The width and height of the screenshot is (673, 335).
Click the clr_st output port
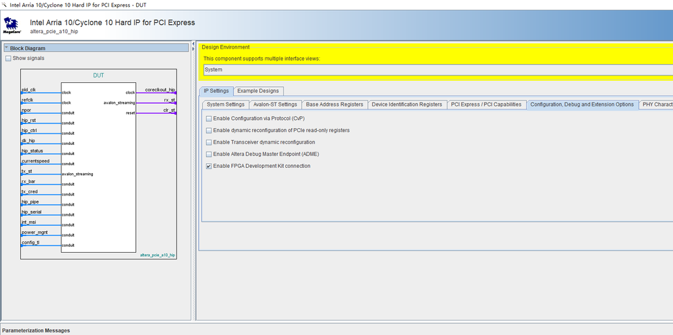coord(169,111)
